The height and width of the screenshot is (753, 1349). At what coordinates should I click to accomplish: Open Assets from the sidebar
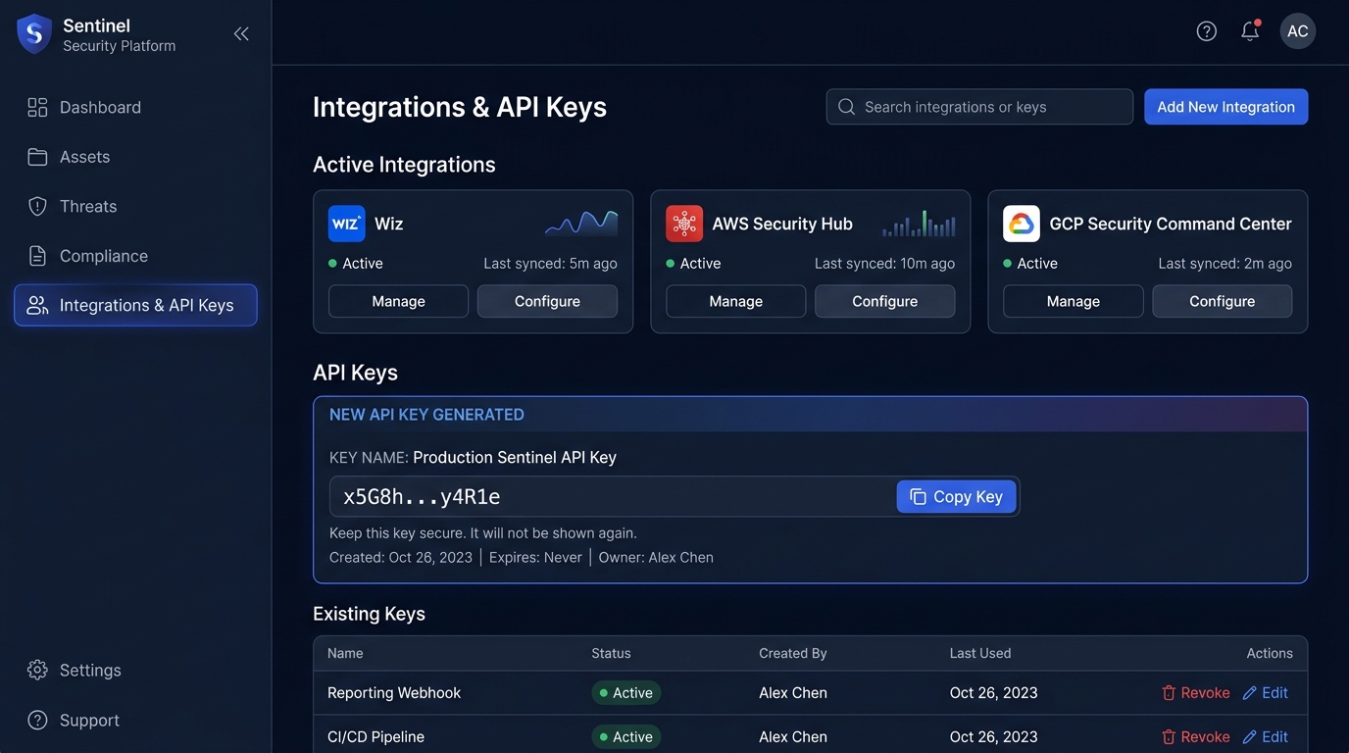coord(135,157)
